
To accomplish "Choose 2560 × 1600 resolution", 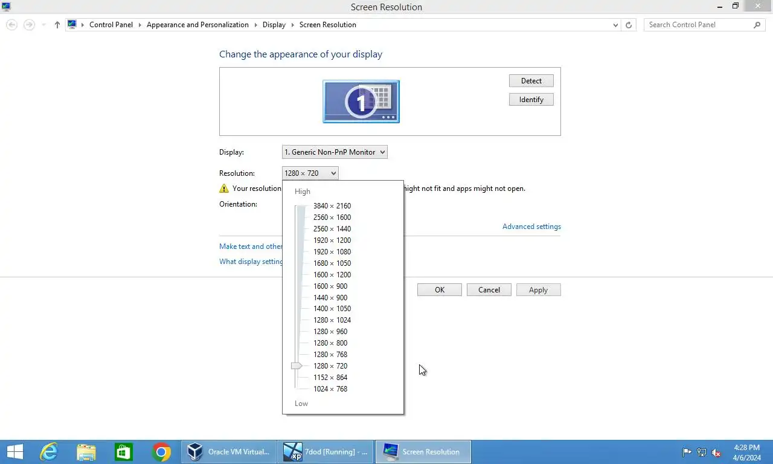I will [x=332, y=217].
